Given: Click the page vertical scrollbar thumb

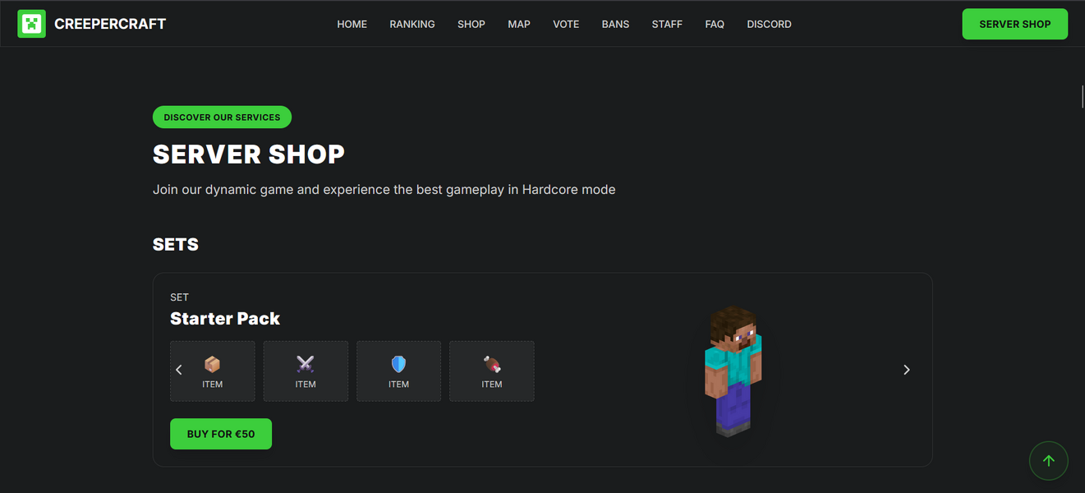Looking at the screenshot, I should click(x=1083, y=95).
